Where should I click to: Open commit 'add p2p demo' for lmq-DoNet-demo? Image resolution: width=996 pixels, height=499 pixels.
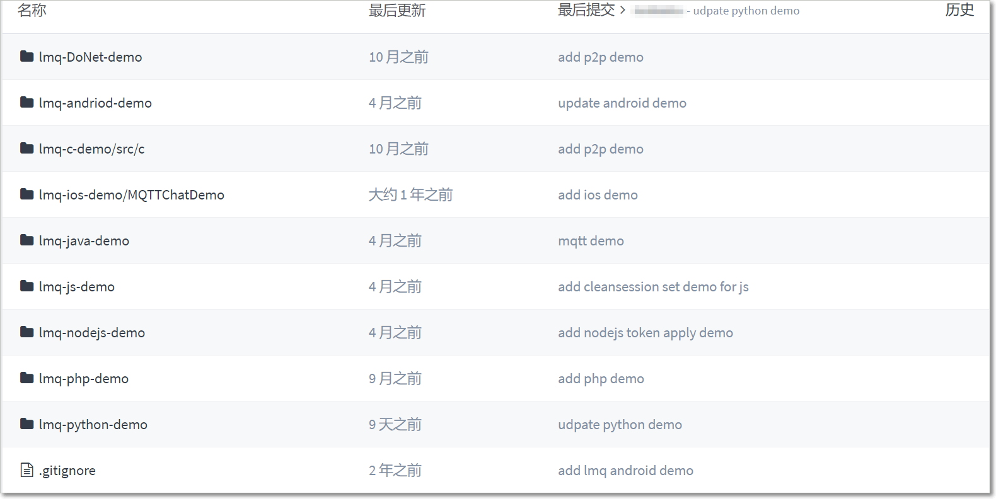tap(601, 57)
